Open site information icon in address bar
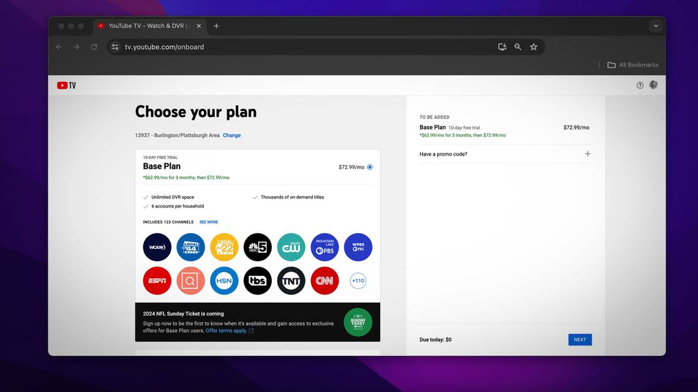698x392 pixels. tap(115, 46)
